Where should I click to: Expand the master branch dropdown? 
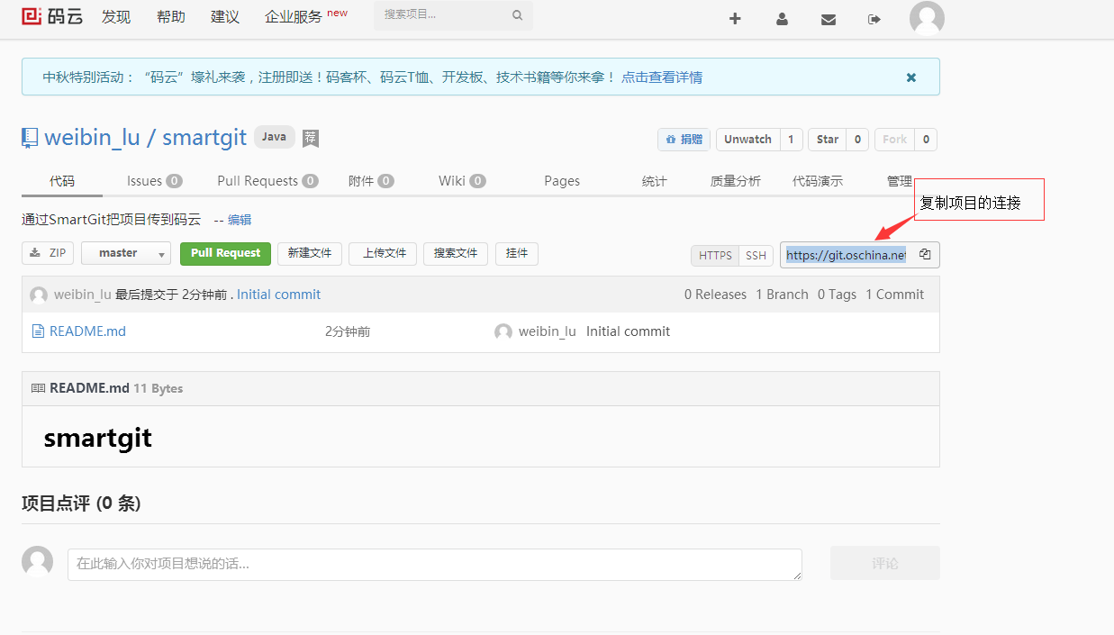coord(126,253)
